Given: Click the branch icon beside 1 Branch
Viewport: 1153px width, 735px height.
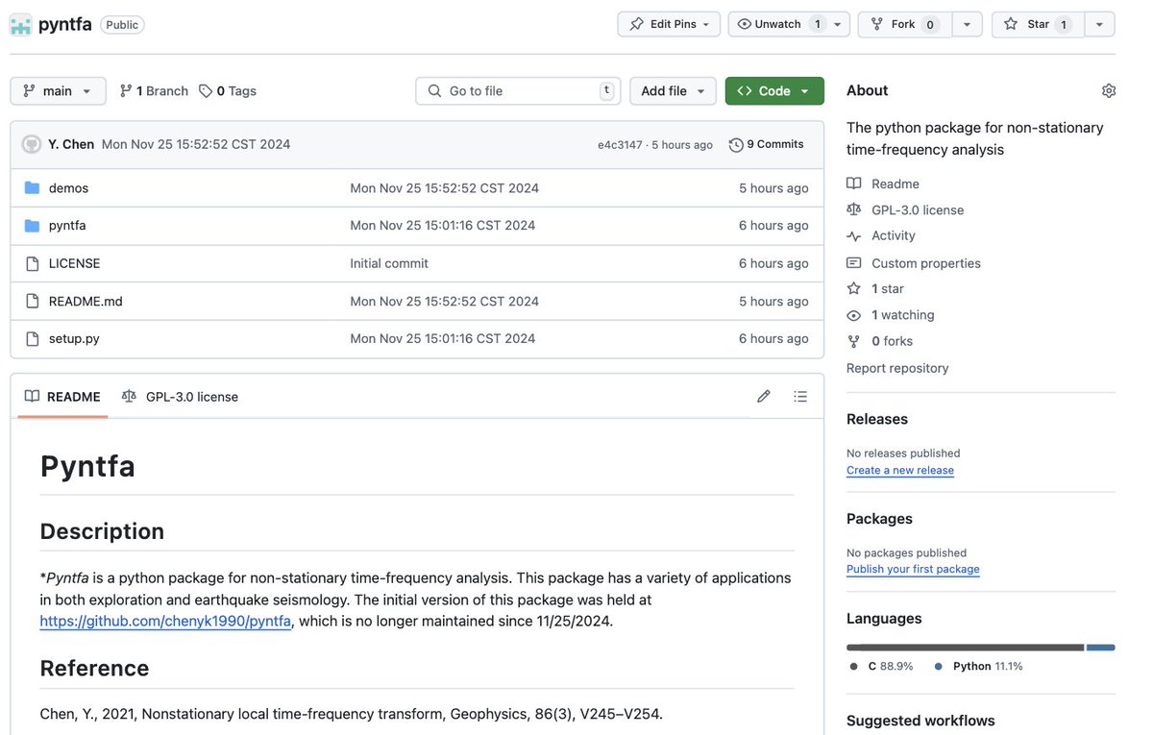Looking at the screenshot, I should click(x=126, y=90).
